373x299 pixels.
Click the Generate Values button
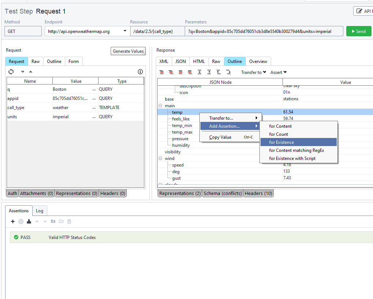128,51
